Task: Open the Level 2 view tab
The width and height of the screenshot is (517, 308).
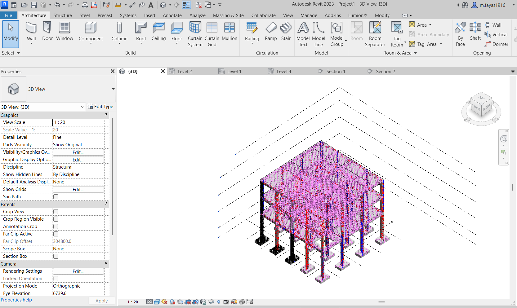Action: tap(185, 71)
